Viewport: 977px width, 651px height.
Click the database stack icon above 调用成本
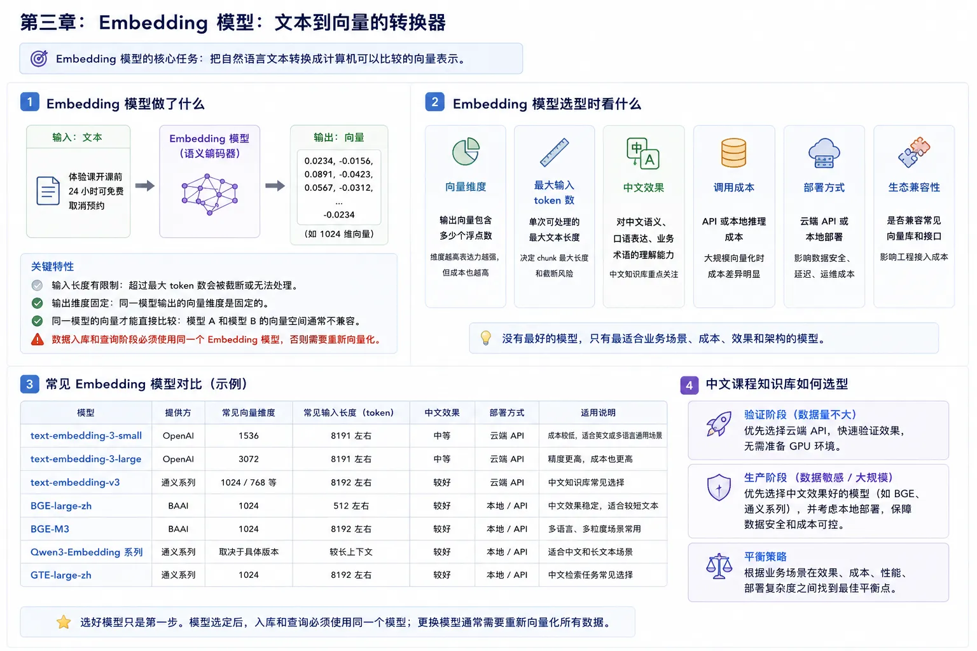(x=733, y=153)
